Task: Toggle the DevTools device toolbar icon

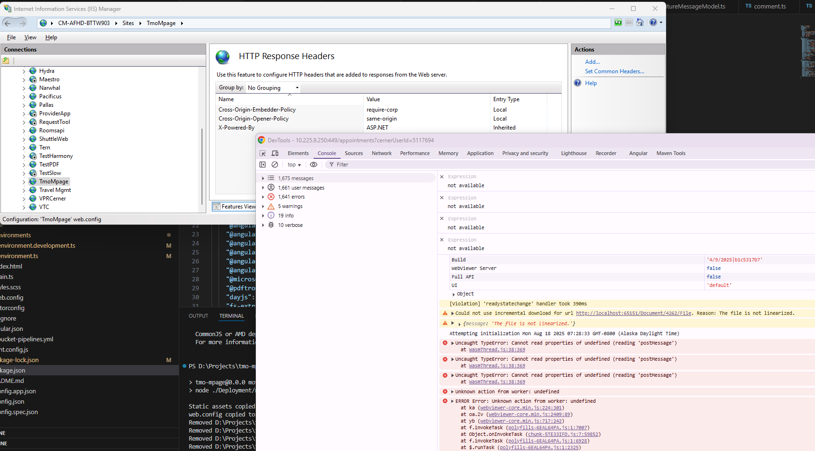Action: (275, 153)
